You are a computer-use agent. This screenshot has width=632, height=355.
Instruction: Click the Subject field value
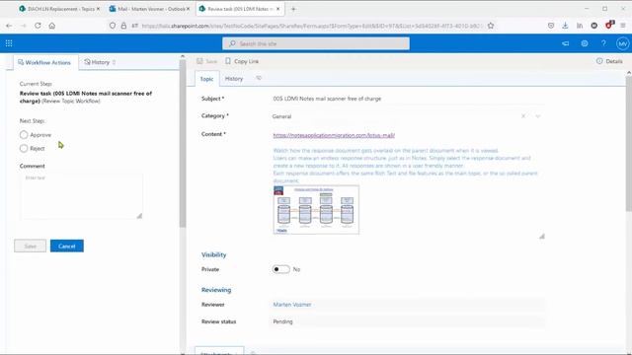click(x=327, y=99)
